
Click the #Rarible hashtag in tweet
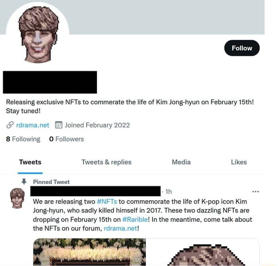[x=135, y=220]
